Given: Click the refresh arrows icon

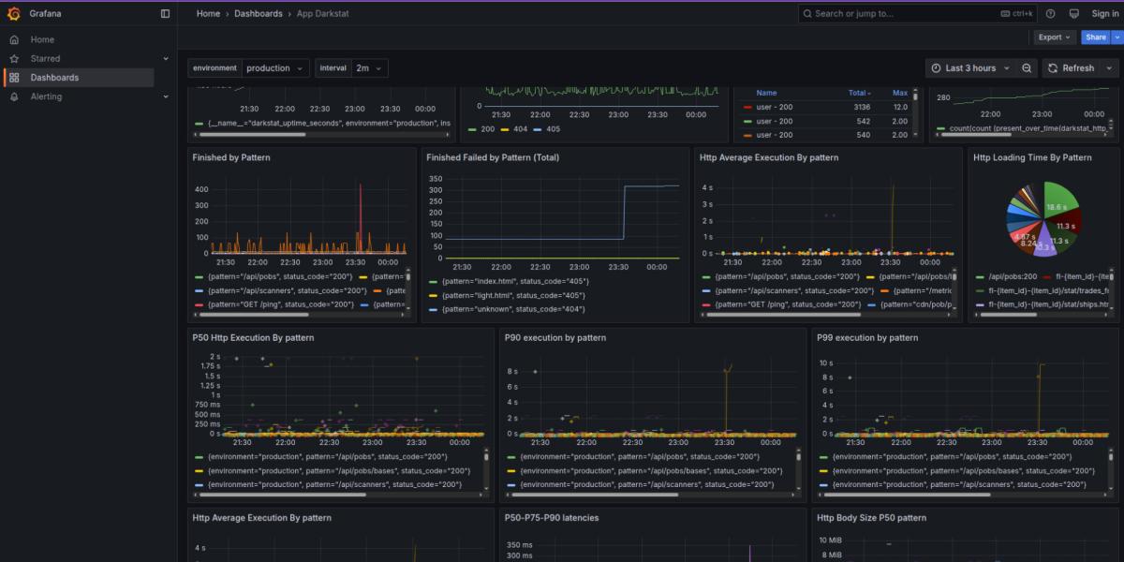Looking at the screenshot, I should click(1053, 67).
